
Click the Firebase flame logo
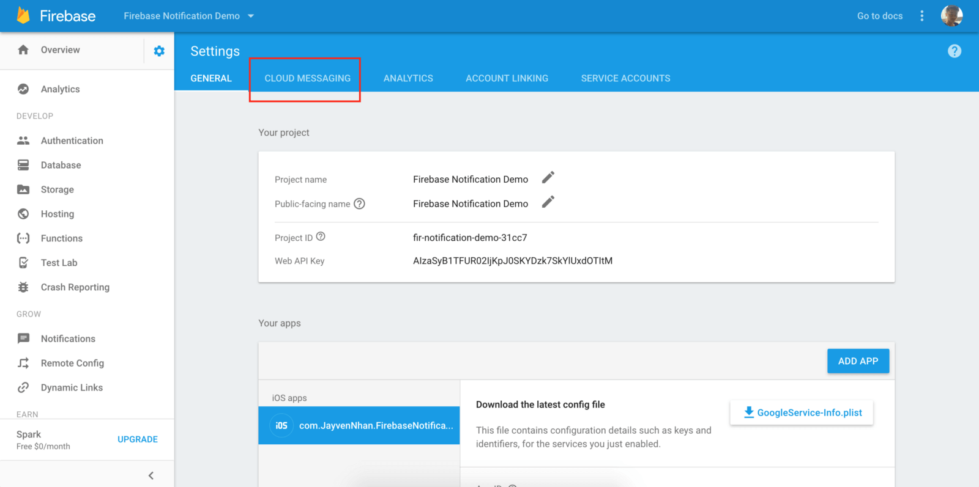point(23,15)
